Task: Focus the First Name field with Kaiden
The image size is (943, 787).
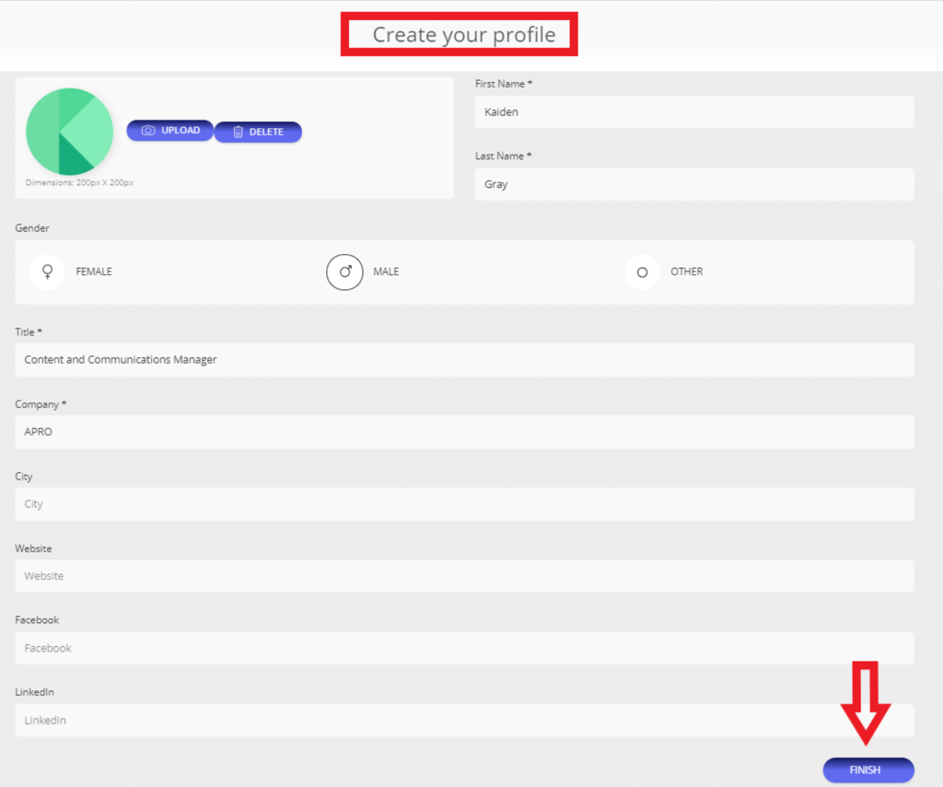Action: (694, 111)
